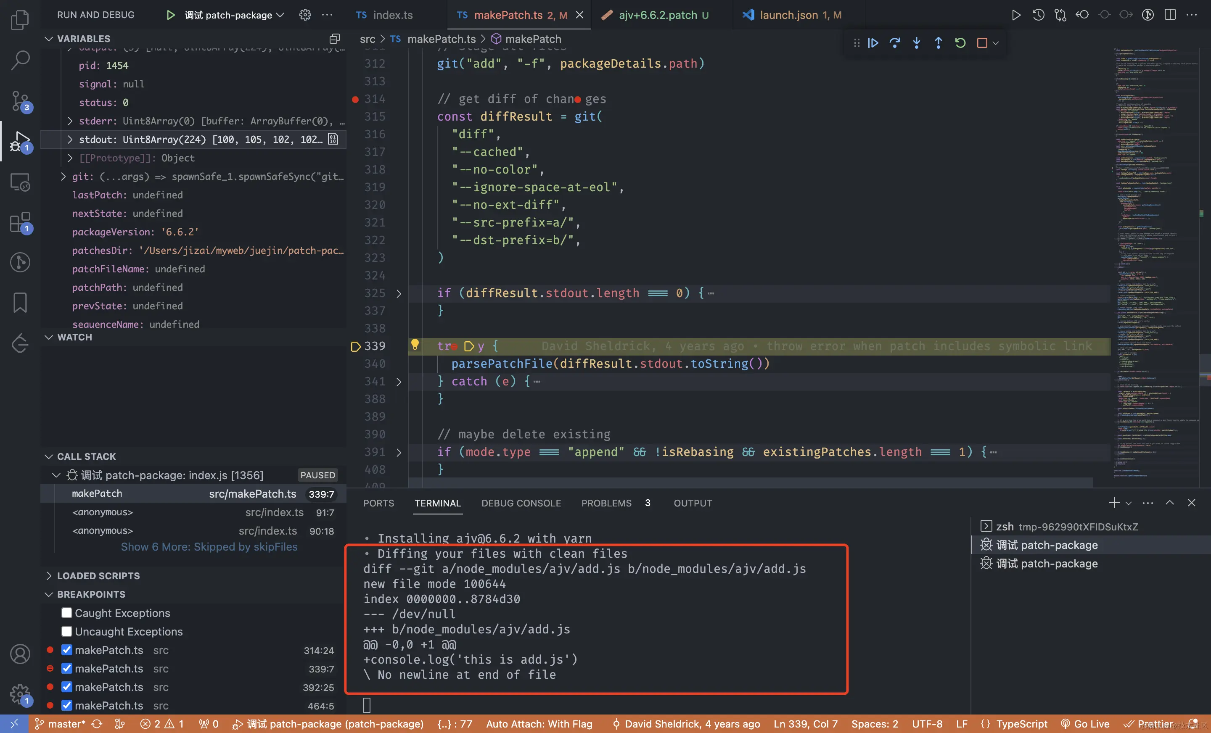Disable the makePatch.ts 464:5 breakpoint
The image size is (1211, 733).
coord(67,705)
